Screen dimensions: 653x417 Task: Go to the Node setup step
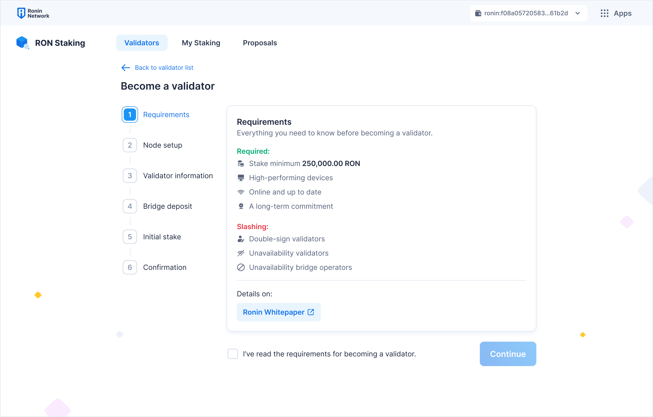coord(163,145)
